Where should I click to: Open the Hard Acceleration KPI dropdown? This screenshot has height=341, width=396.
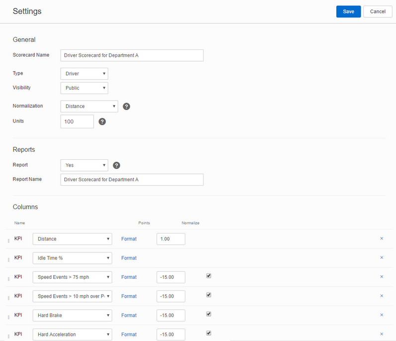click(x=72, y=335)
